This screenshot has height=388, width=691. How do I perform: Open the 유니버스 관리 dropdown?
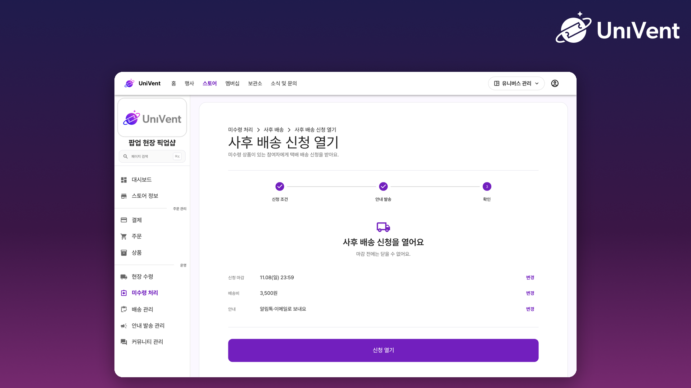coord(516,83)
